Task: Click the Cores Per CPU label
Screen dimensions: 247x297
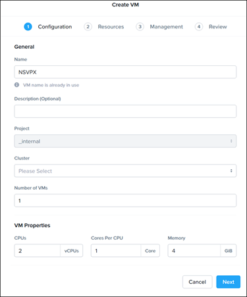Action: [107, 238]
